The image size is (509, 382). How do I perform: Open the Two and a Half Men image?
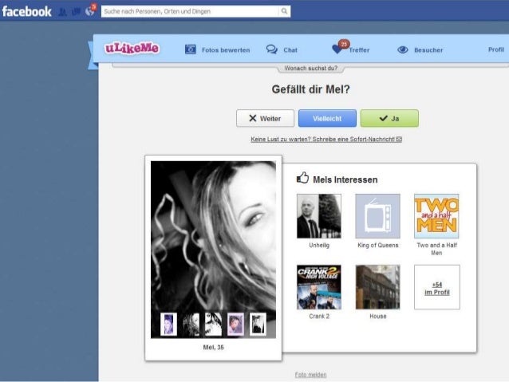coord(436,216)
